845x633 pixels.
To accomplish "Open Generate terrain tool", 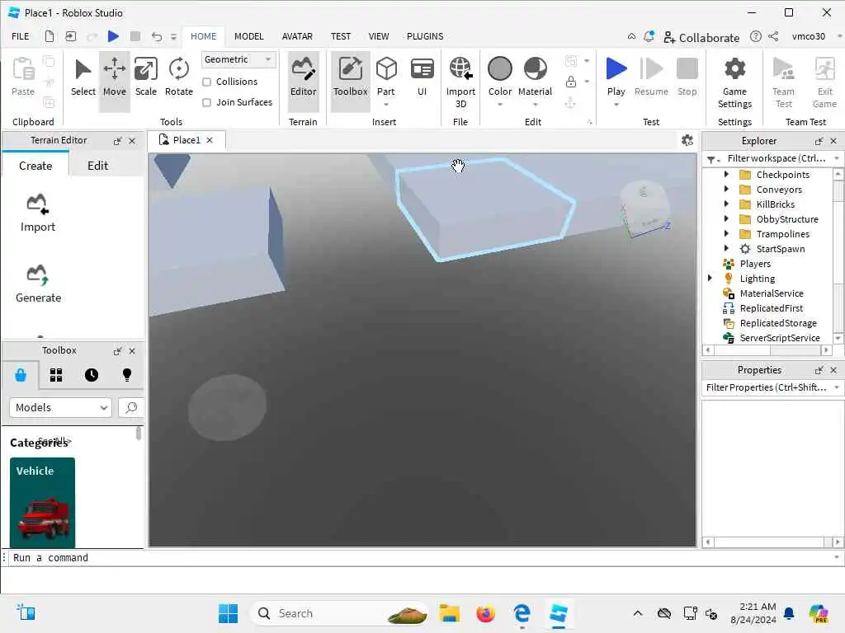I will [x=38, y=284].
